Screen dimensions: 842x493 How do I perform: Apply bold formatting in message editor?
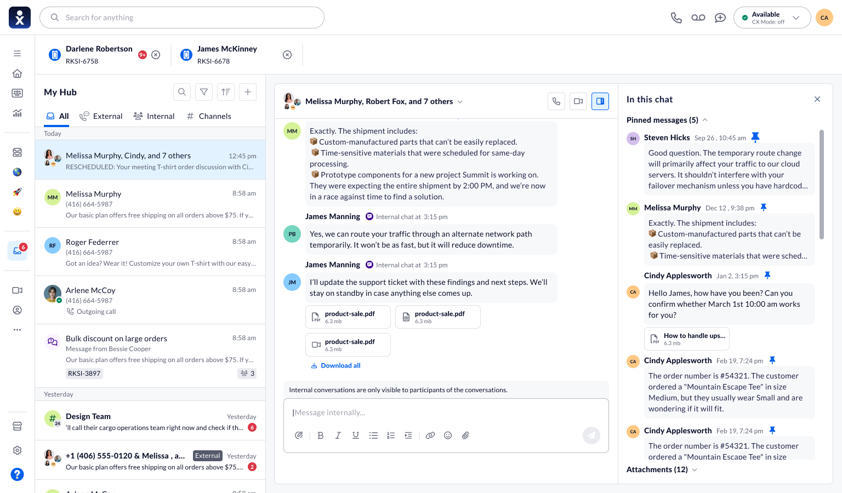click(x=321, y=435)
